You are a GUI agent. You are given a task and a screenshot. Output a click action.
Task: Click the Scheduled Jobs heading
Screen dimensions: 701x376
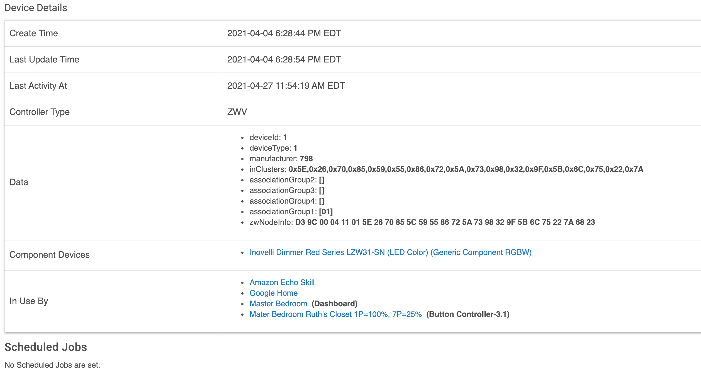[x=46, y=347]
